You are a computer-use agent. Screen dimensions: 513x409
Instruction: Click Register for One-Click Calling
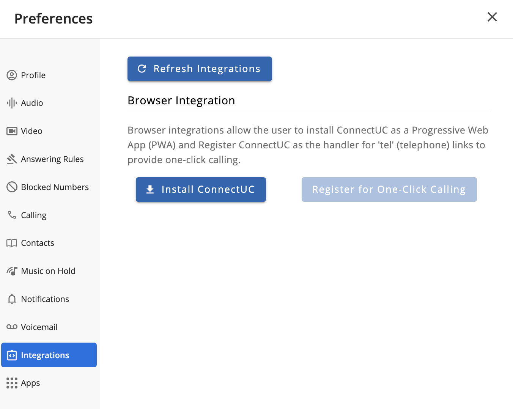click(x=389, y=189)
